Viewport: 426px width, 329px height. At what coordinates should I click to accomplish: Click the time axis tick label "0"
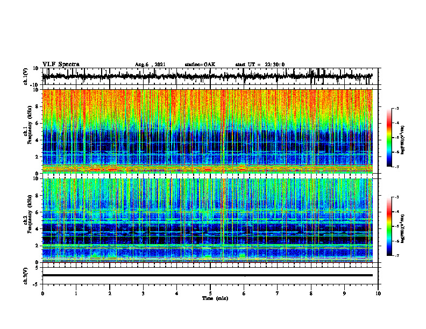coord(42,294)
